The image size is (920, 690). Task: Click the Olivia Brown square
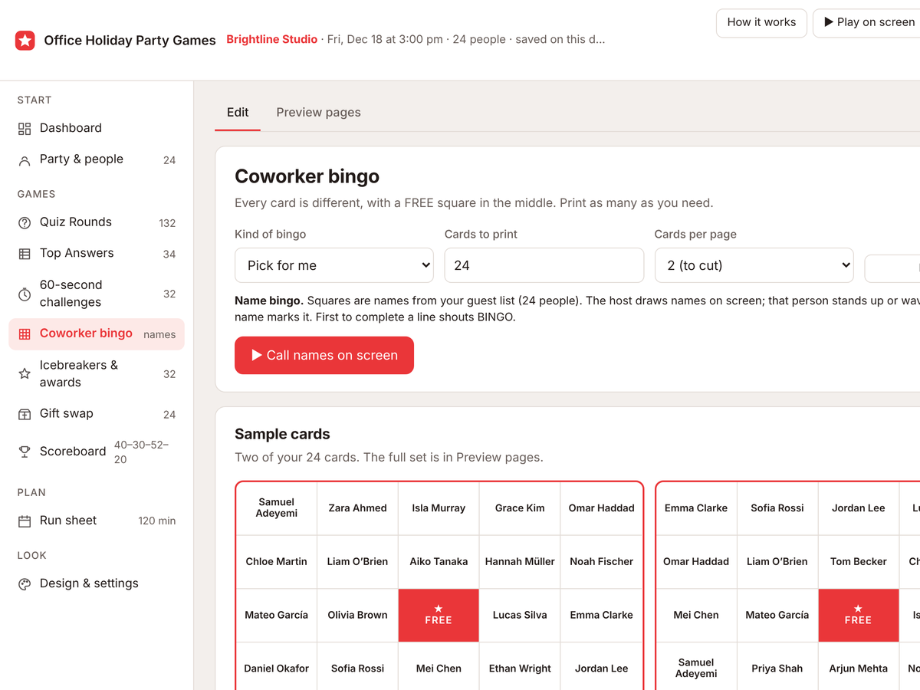(357, 615)
